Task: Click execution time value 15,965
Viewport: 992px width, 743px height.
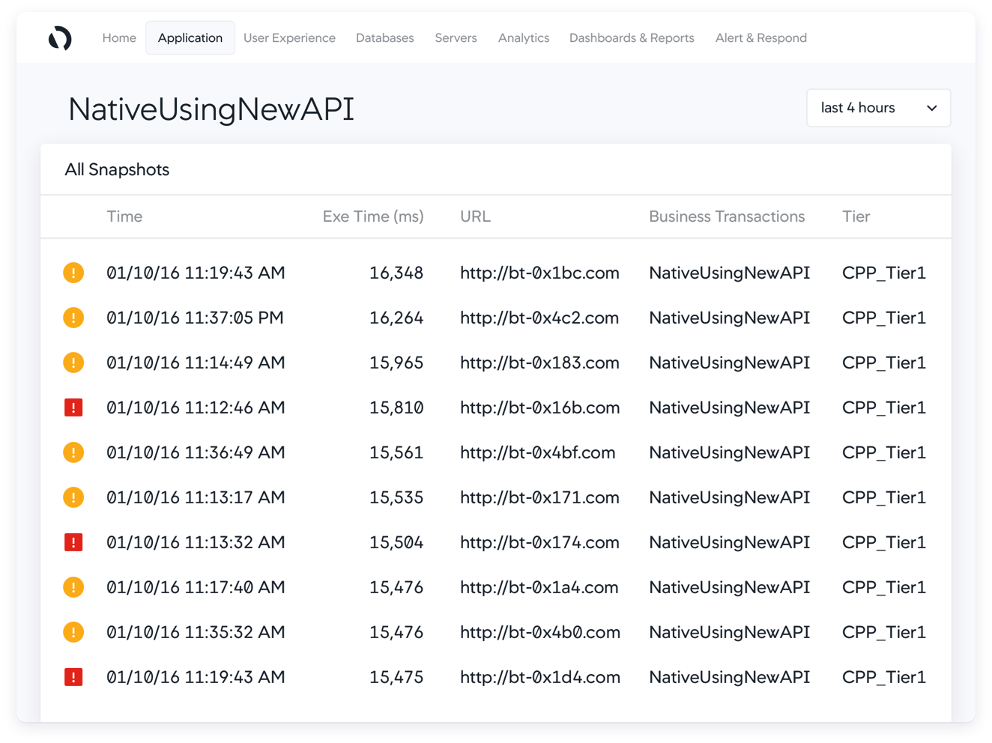Action: pos(396,363)
